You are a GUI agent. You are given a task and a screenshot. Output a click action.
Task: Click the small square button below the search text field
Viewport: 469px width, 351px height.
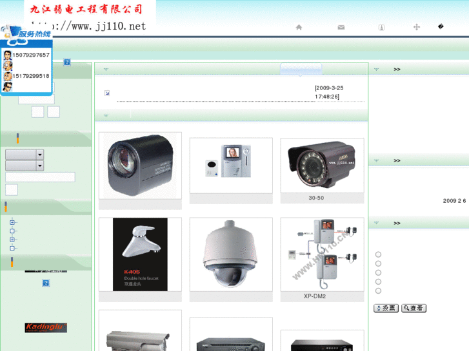point(12,190)
